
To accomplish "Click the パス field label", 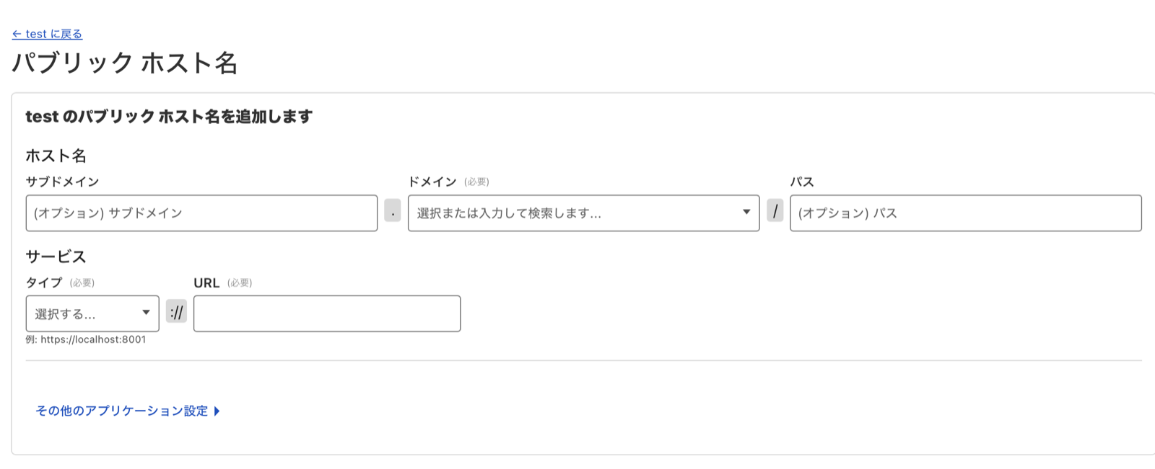I will coord(802,182).
